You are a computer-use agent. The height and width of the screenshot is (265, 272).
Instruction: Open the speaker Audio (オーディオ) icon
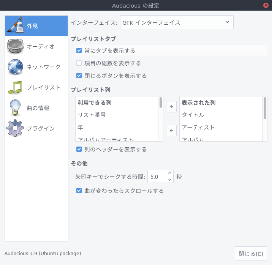point(15,46)
